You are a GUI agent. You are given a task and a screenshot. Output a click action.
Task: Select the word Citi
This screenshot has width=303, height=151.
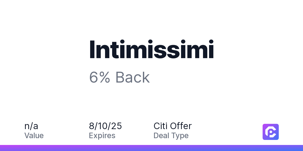[x=161, y=126]
